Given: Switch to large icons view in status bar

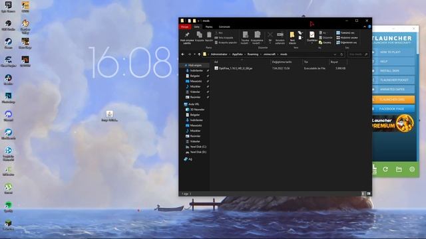Looking at the screenshot, I should [369, 194].
